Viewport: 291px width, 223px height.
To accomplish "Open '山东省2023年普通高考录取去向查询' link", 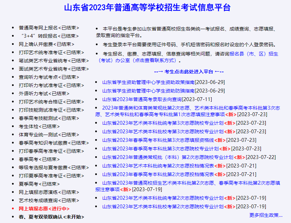I will click(x=142, y=99).
